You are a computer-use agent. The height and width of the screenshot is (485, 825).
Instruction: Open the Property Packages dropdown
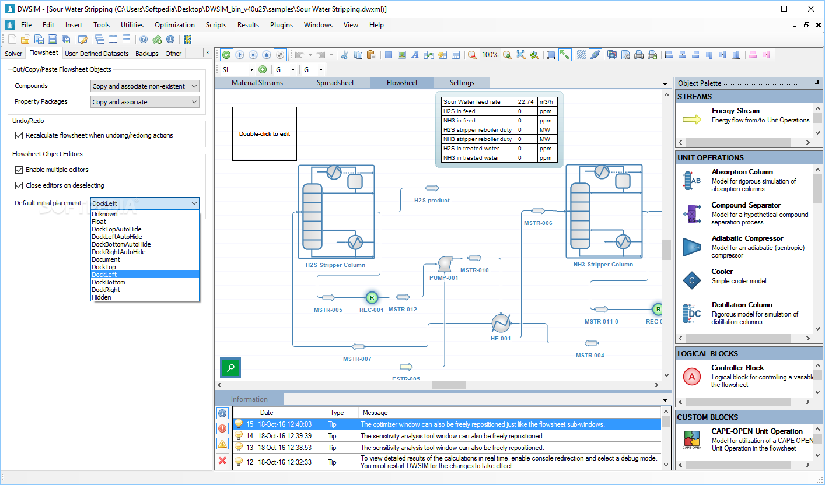pyautogui.click(x=145, y=102)
